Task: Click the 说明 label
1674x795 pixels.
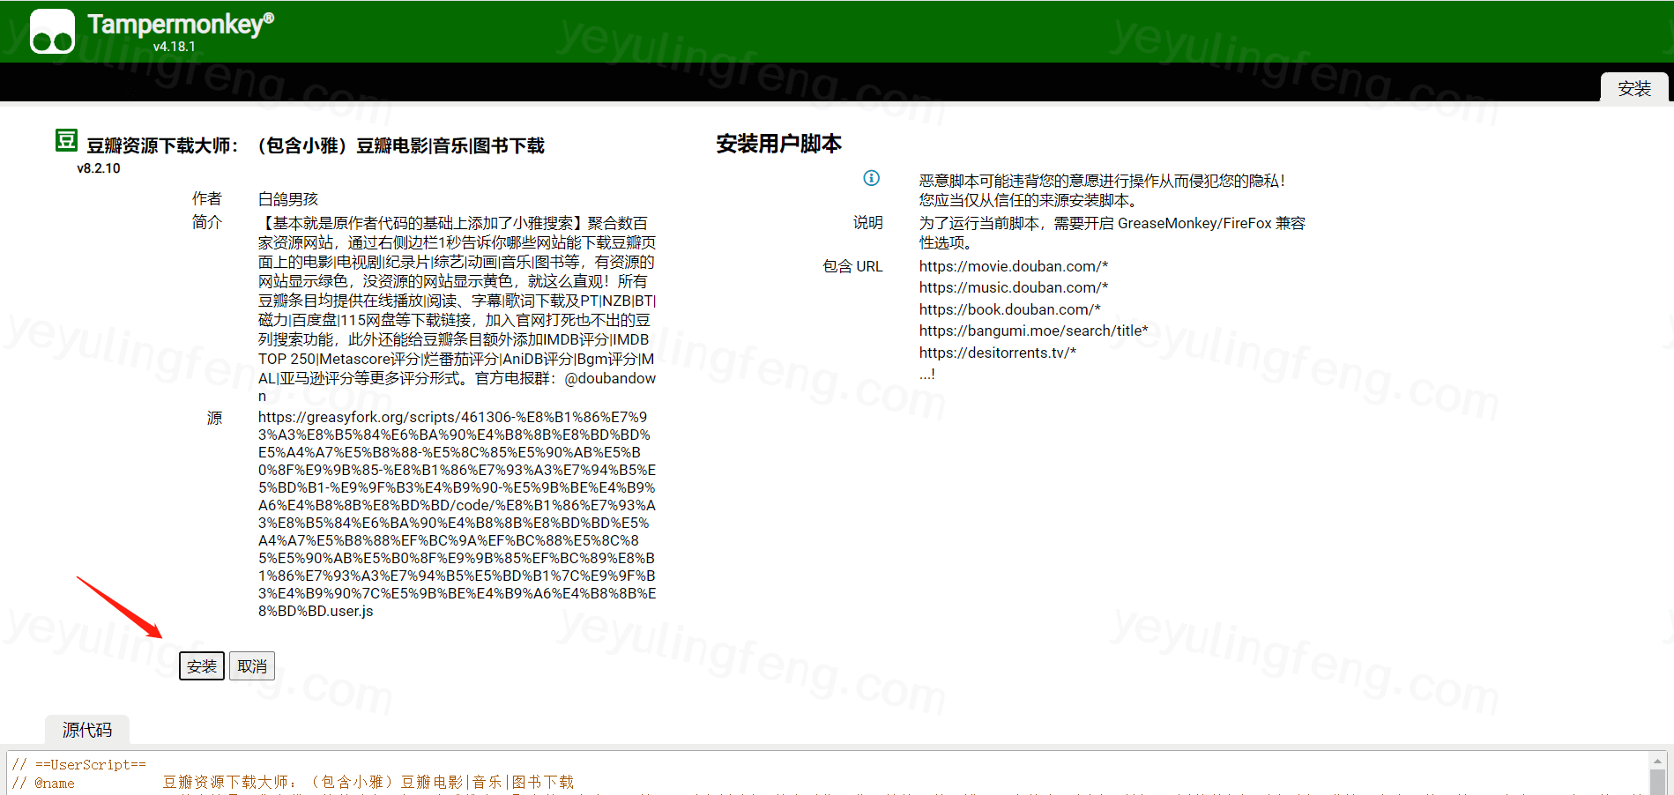Action: (868, 222)
